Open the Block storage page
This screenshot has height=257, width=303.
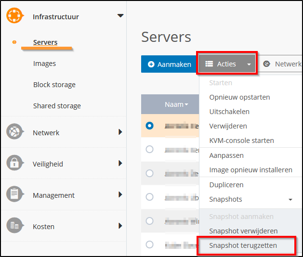(x=54, y=85)
